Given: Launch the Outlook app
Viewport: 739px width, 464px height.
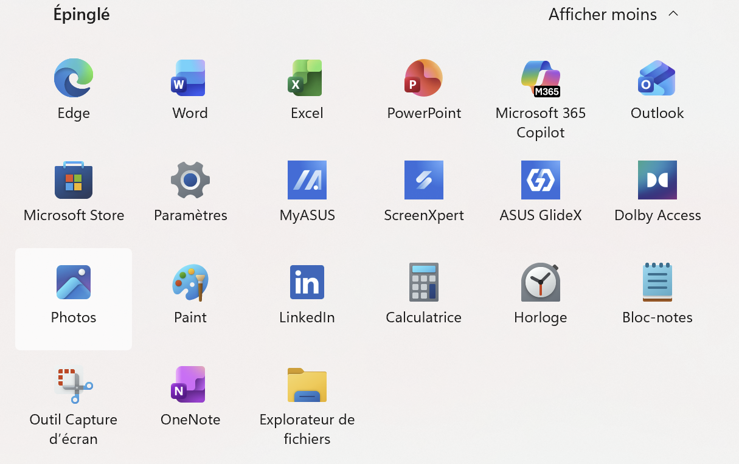Looking at the screenshot, I should (x=657, y=78).
